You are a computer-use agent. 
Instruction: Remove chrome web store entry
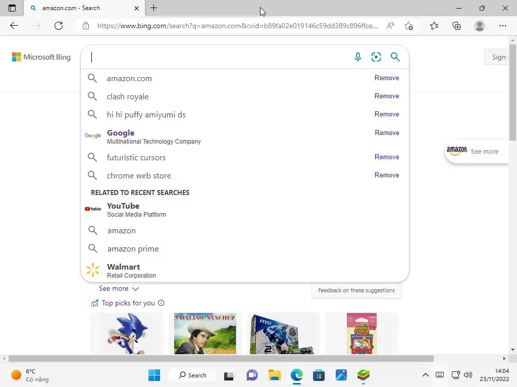coord(387,175)
